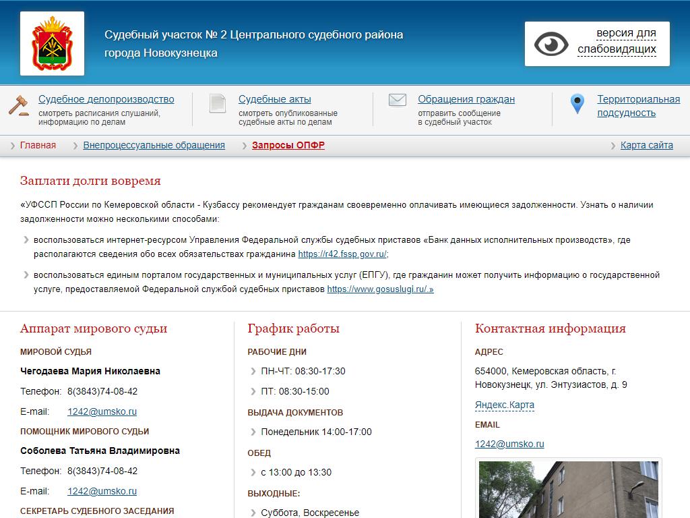690x518 pixels.
Task: Click the Kemerovo region coat of arms logo
Action: [x=52, y=44]
